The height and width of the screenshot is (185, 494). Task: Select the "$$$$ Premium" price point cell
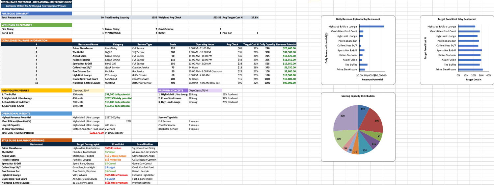coord(118,148)
